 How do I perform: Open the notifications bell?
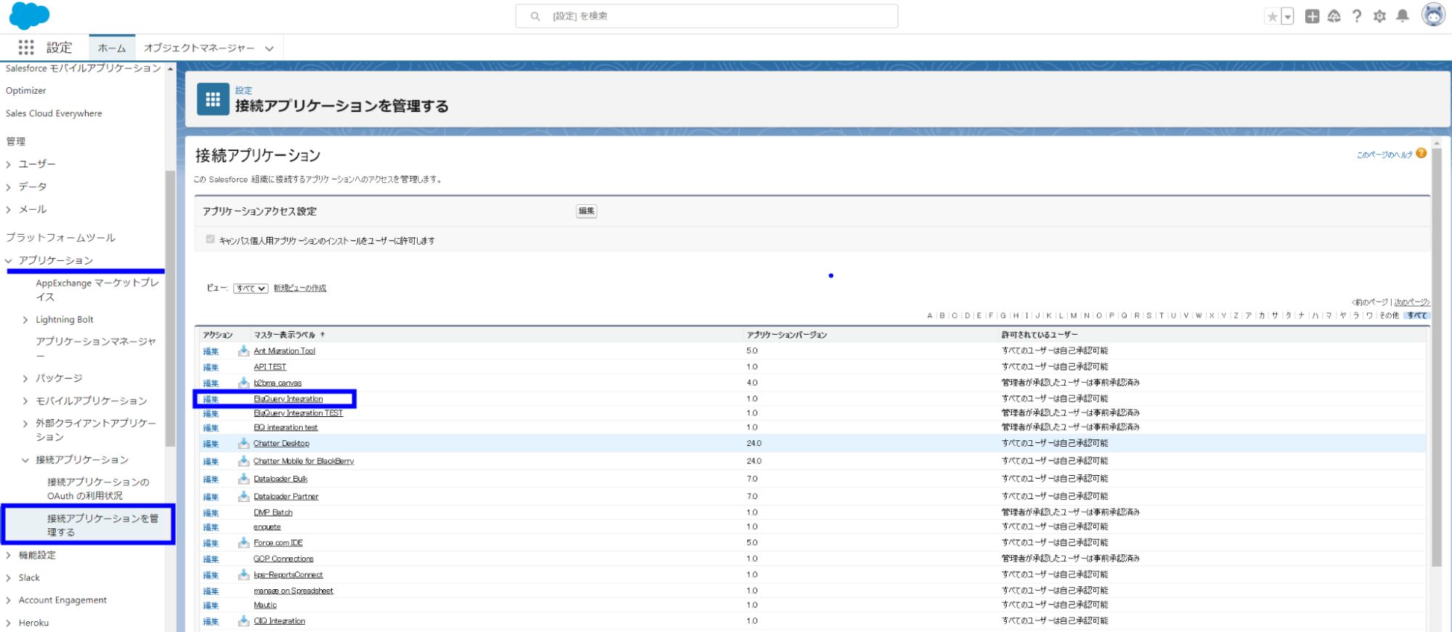1403,16
